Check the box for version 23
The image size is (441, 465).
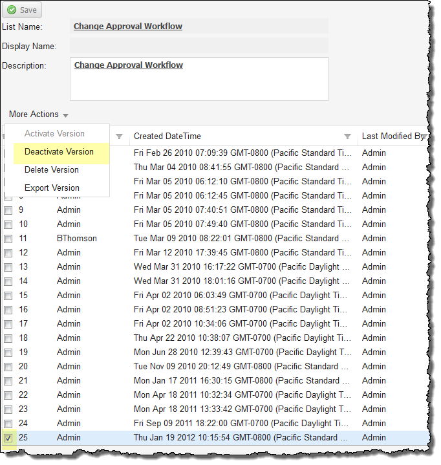(8, 409)
